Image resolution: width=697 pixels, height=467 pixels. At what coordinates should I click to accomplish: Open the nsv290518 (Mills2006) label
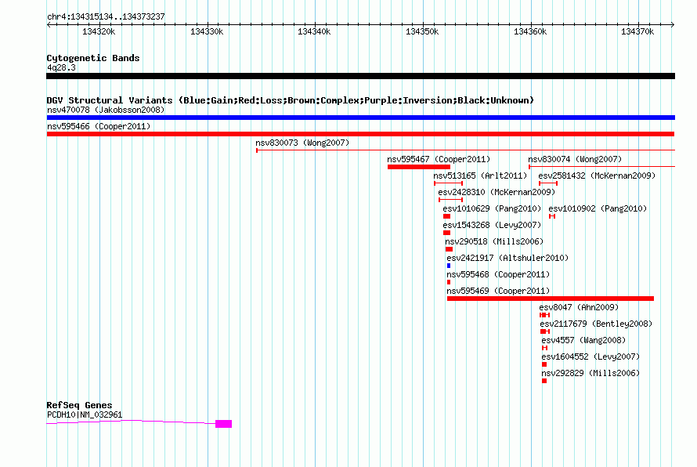494,241
